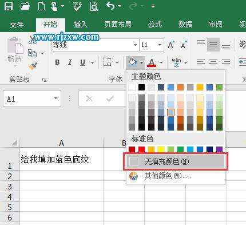Click the Redo arrow icon
Image resolution: width=246 pixels, height=225 pixels.
[x=134, y=6]
